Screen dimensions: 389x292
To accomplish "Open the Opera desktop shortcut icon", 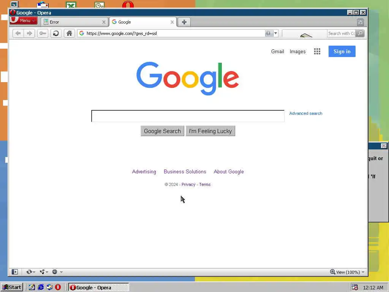I will [x=128, y=5].
